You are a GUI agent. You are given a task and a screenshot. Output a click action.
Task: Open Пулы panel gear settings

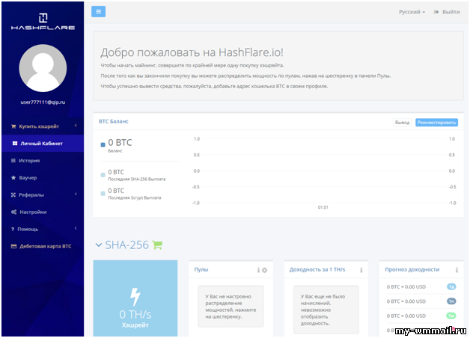pos(264,270)
